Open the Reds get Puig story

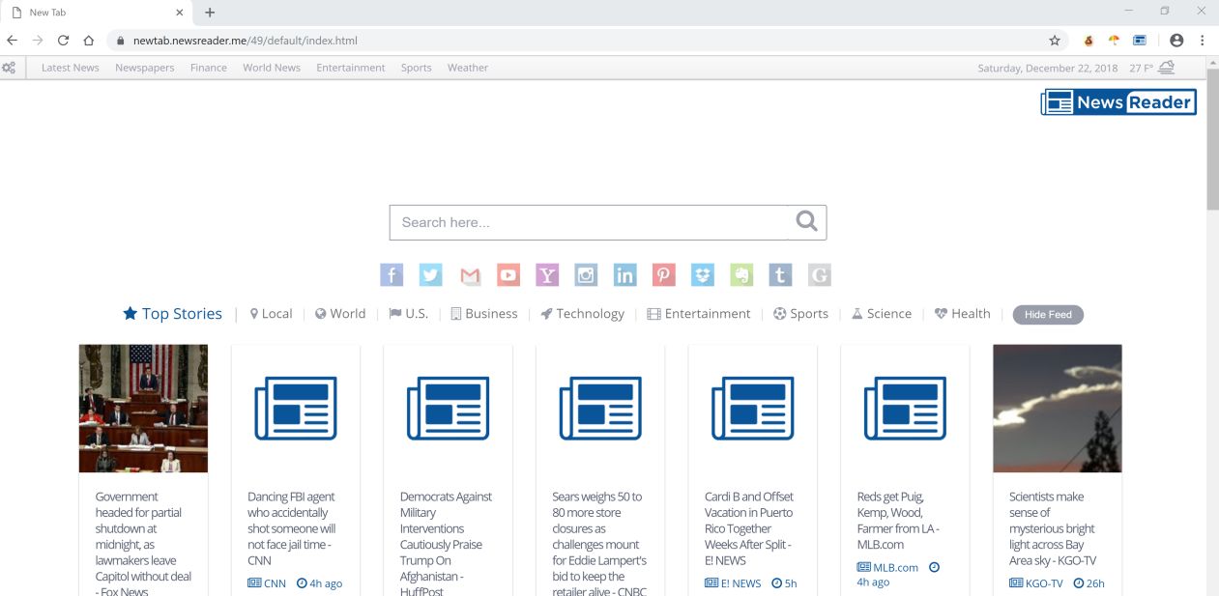click(x=898, y=521)
